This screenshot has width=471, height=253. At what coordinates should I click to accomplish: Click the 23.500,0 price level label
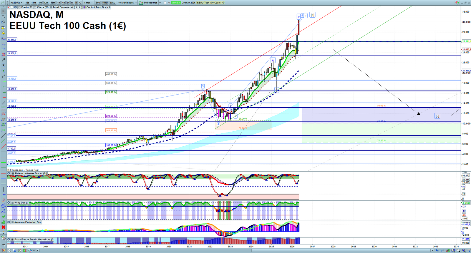point(12,53)
